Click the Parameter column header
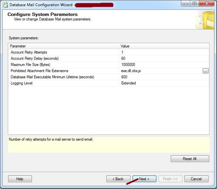 [x=64, y=46]
